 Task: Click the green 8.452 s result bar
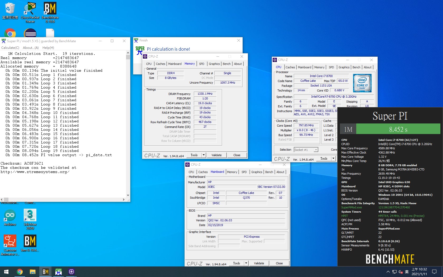click(x=398, y=129)
